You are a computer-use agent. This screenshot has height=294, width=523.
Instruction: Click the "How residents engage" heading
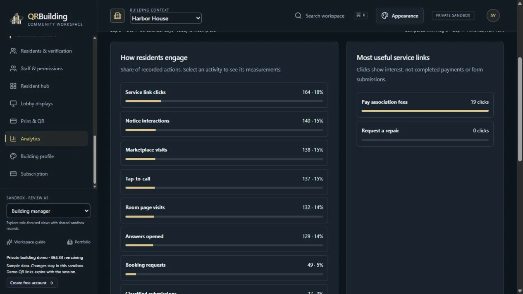coord(154,58)
